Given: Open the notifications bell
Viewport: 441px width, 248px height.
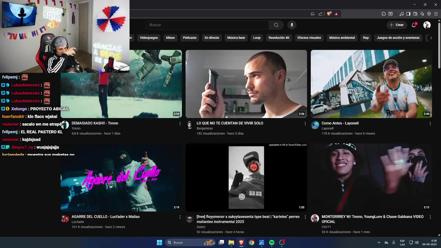Looking at the screenshot, I should 414,25.
